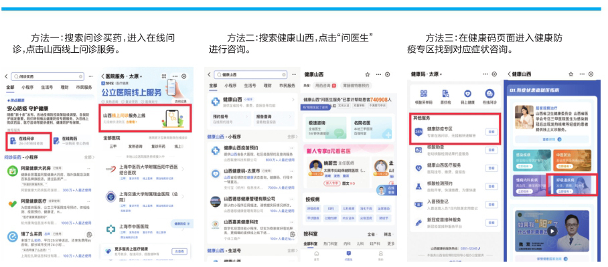Tap favorite star on 有症状患者就医指南 page

pyautogui.click(x=571, y=74)
